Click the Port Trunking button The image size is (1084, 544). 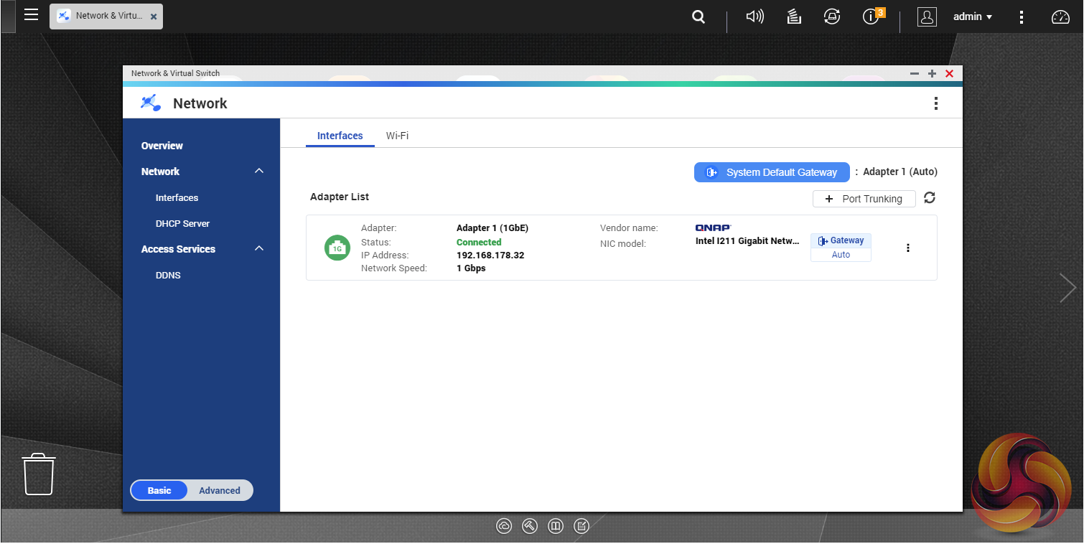tap(864, 199)
